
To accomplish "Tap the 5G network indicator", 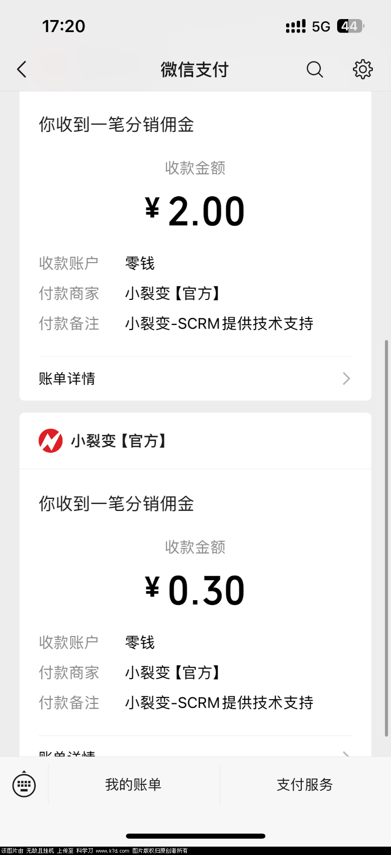I will 321,27.
